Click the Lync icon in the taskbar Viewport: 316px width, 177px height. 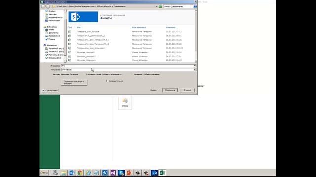click(x=154, y=173)
